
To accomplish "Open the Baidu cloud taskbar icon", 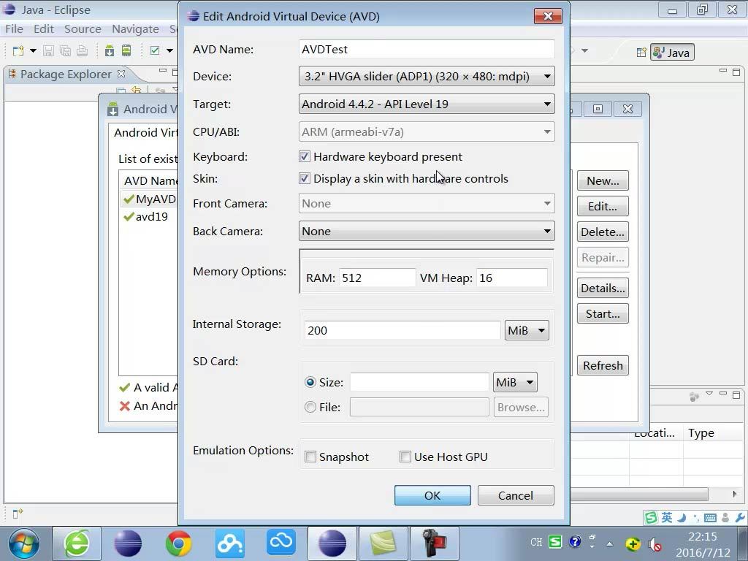I will (x=230, y=543).
